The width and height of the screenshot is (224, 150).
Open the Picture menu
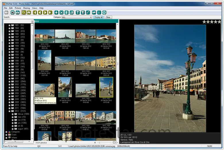pyautogui.click(x=18, y=8)
